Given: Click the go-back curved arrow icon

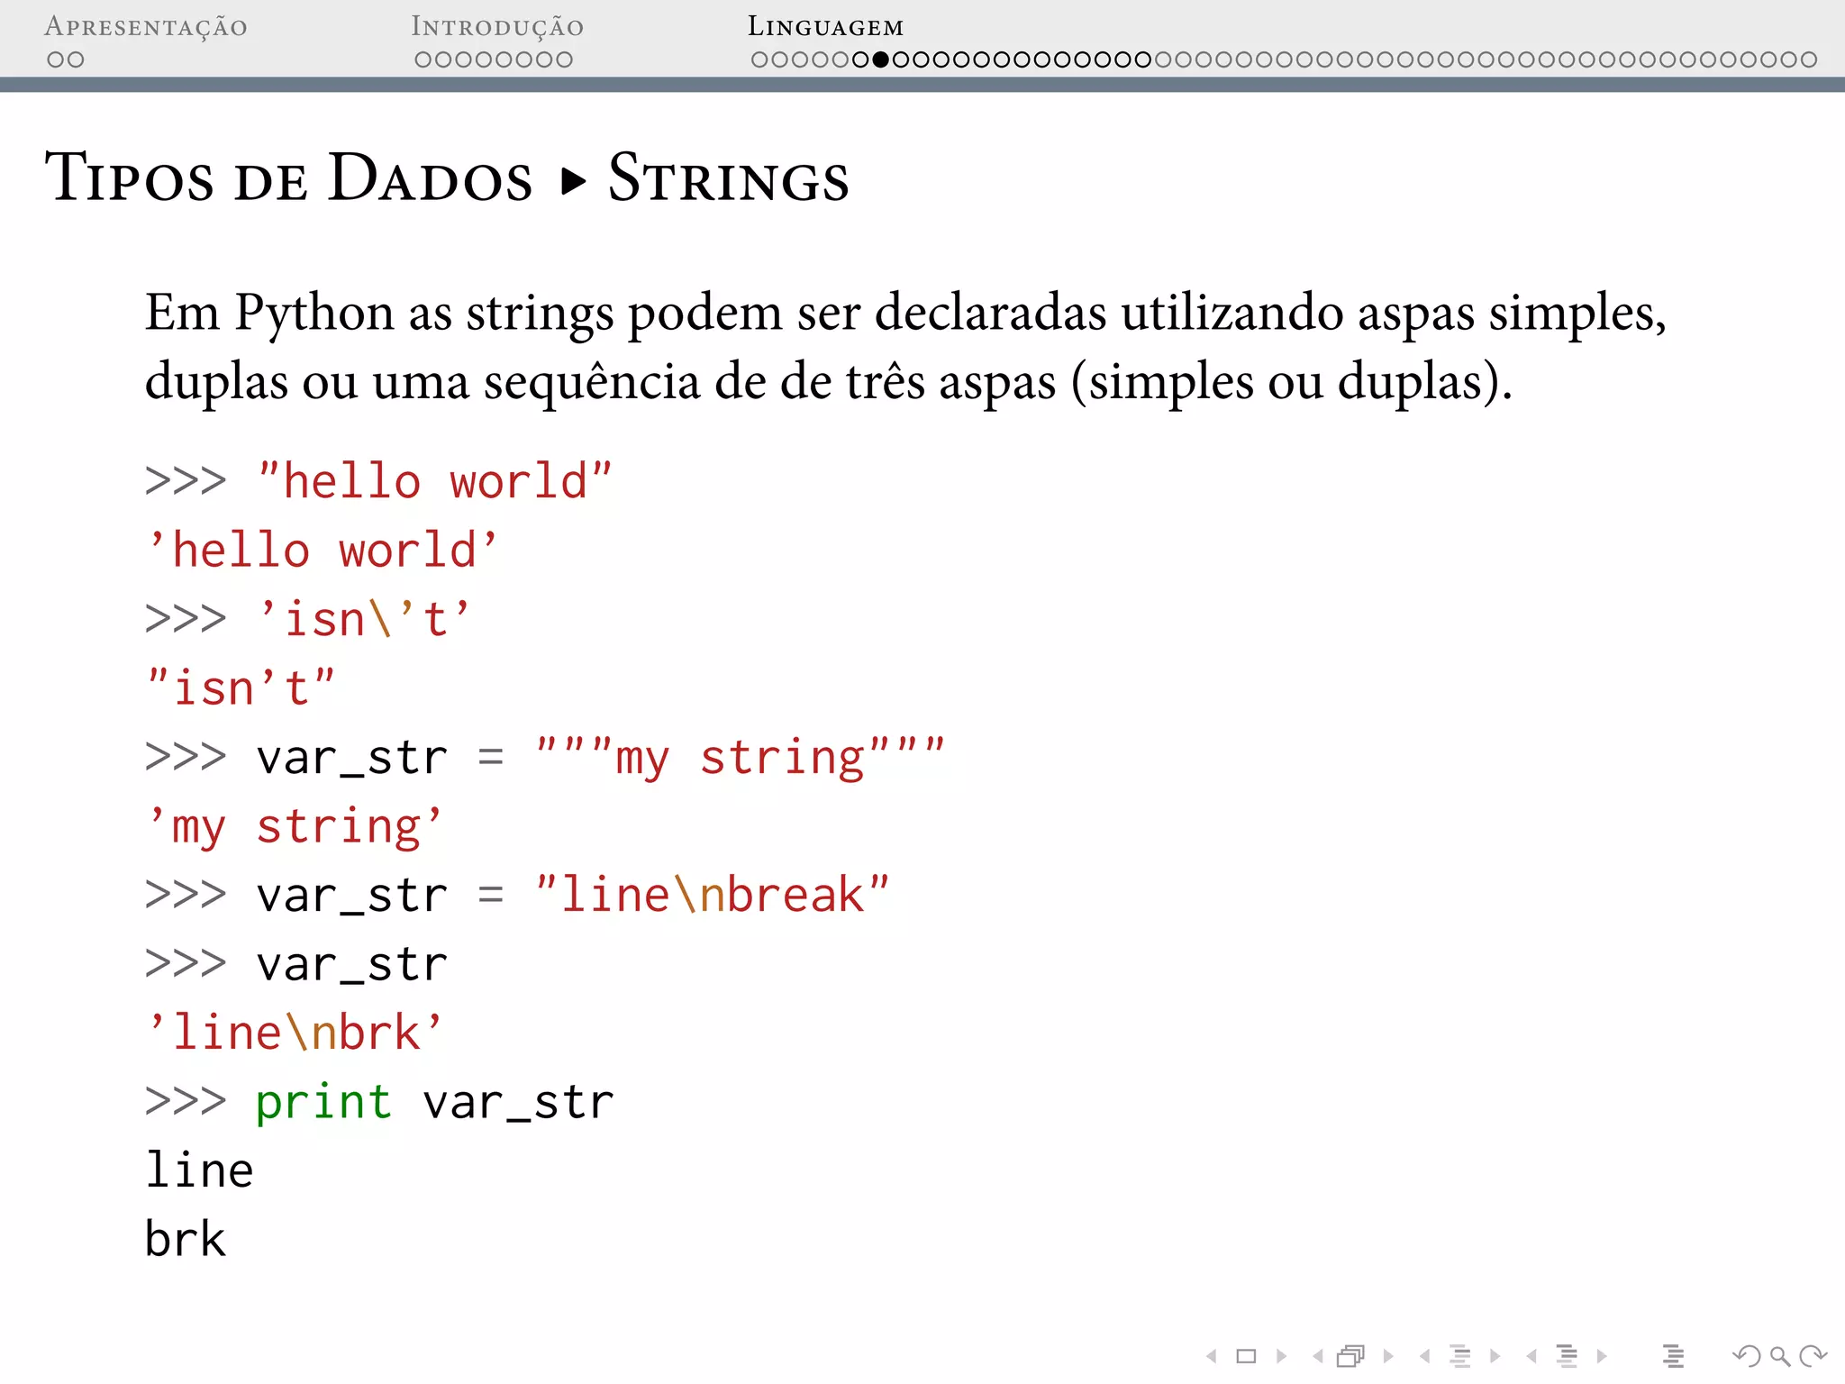Looking at the screenshot, I should (1747, 1355).
